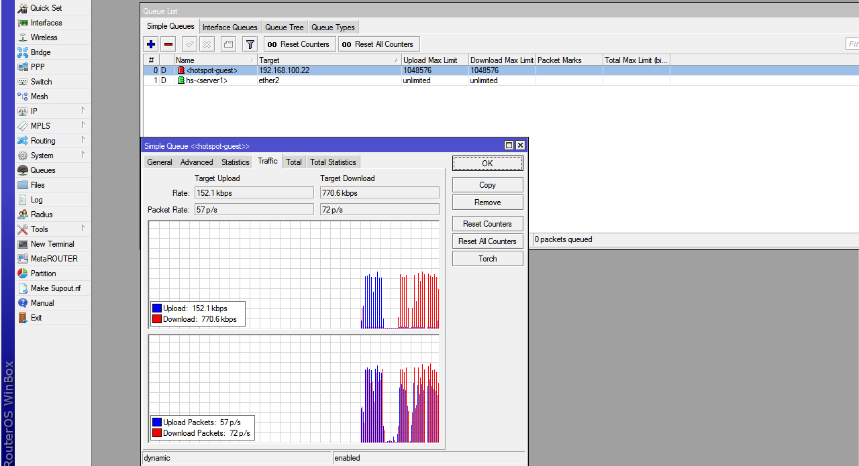Screen dimensions: 859x466
Task: Open General tab in Simple Queue dialog
Action: click(160, 162)
